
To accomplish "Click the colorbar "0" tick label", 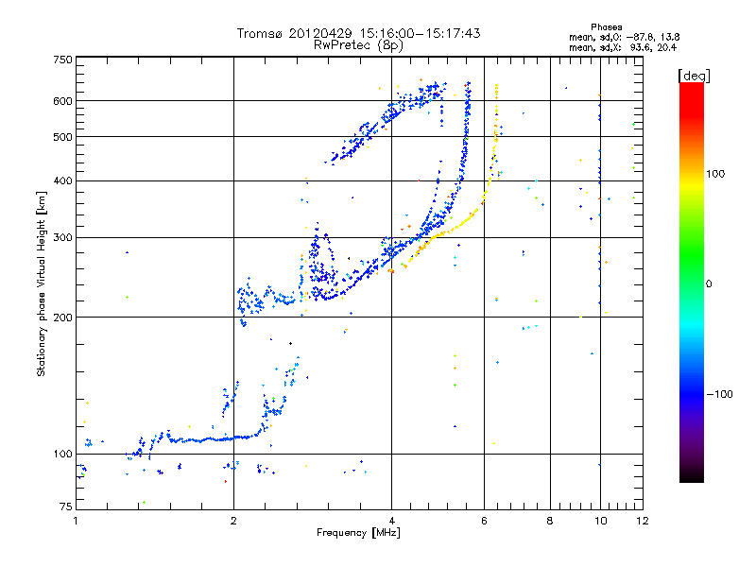I will coord(709,284).
